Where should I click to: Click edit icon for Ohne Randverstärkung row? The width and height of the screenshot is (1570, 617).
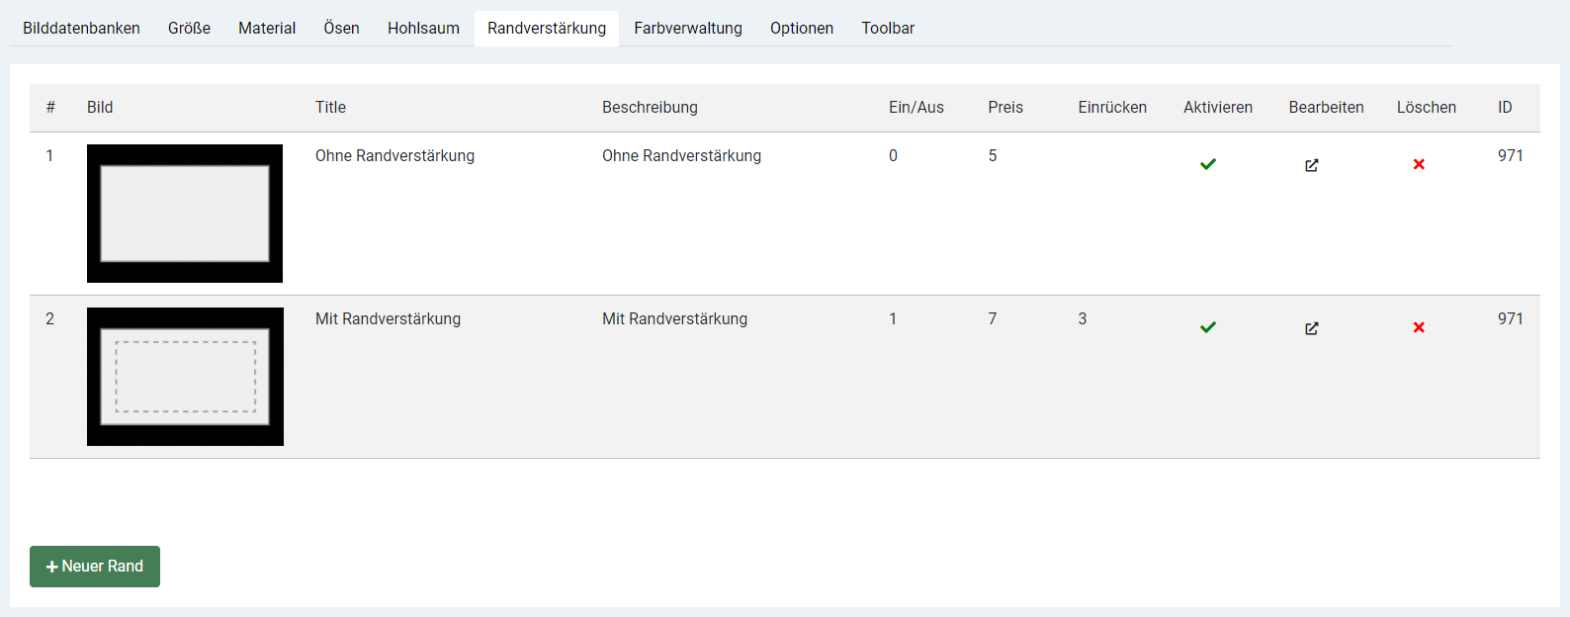(1311, 165)
